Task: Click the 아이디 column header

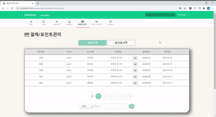Action: pos(69,52)
